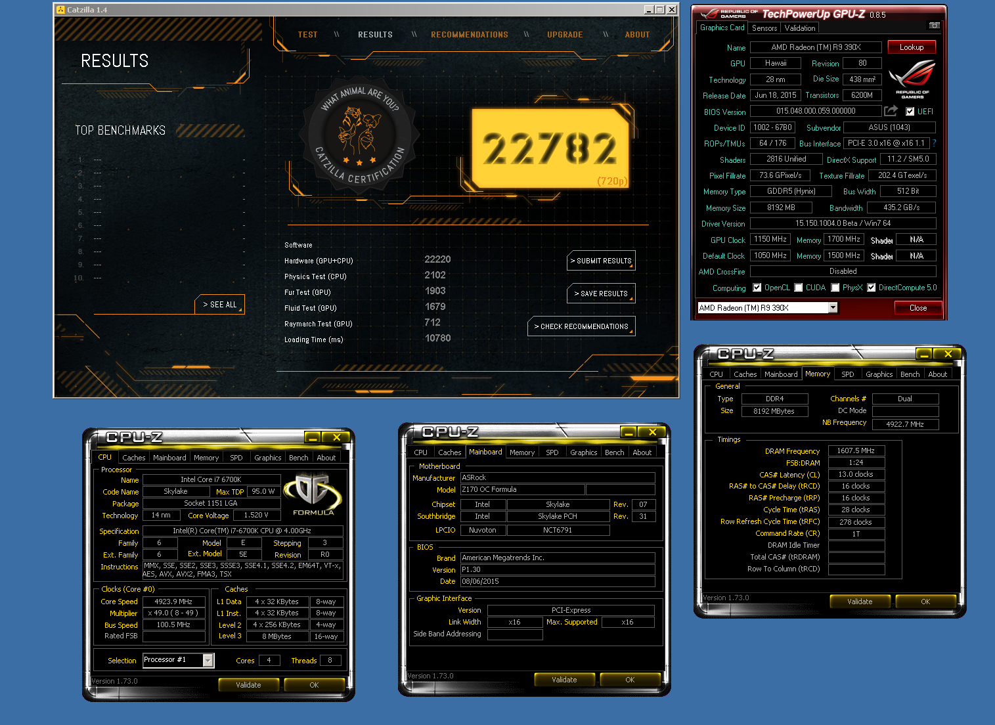Click Validate in the CPU-Z Memory window

pos(860,602)
